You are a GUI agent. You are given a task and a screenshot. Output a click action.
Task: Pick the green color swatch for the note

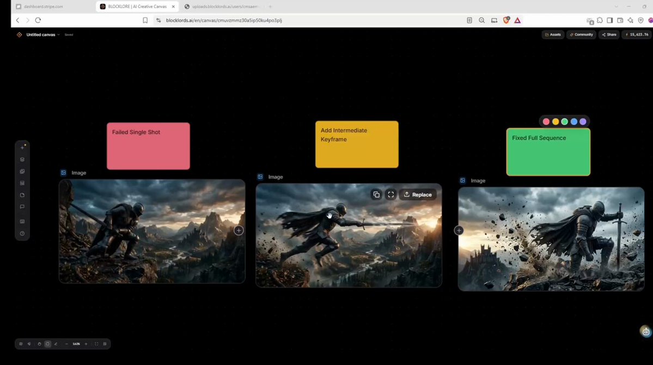(565, 121)
